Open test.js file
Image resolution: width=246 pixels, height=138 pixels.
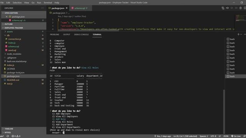(24, 84)
